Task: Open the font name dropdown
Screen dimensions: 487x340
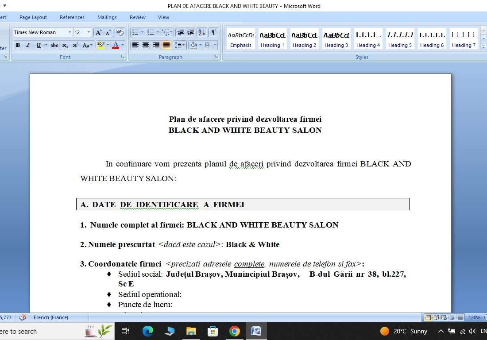Action: click(x=70, y=32)
